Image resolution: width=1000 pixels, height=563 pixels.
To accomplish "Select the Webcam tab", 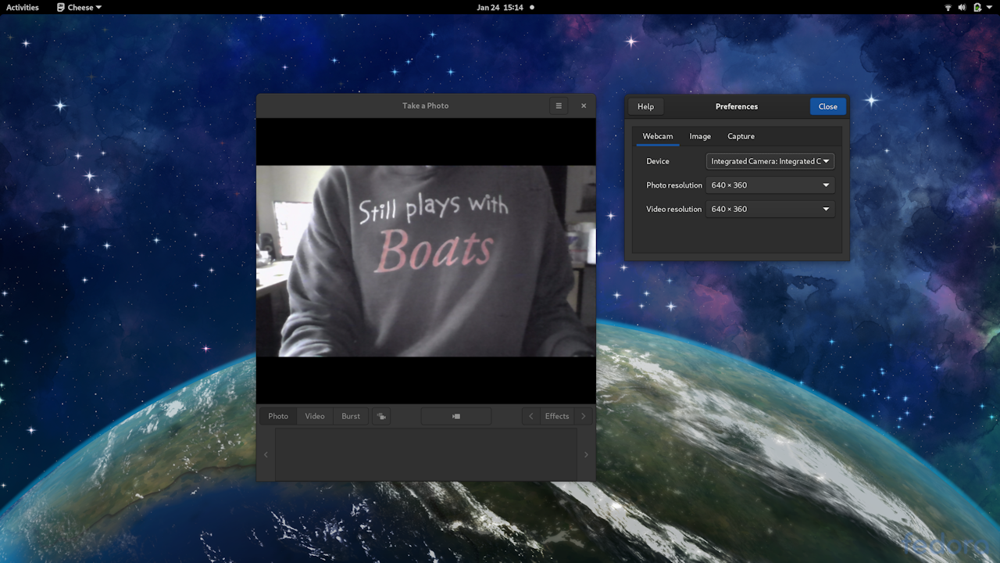I will click(658, 136).
